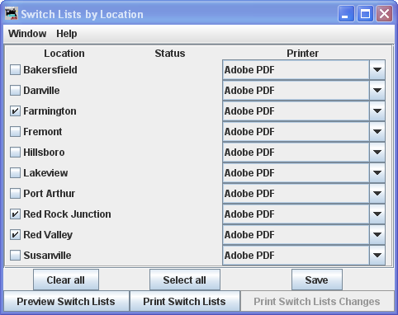Open the printer dropdown arrow for Lakeview
The height and width of the screenshot is (315, 398).
pyautogui.click(x=377, y=173)
